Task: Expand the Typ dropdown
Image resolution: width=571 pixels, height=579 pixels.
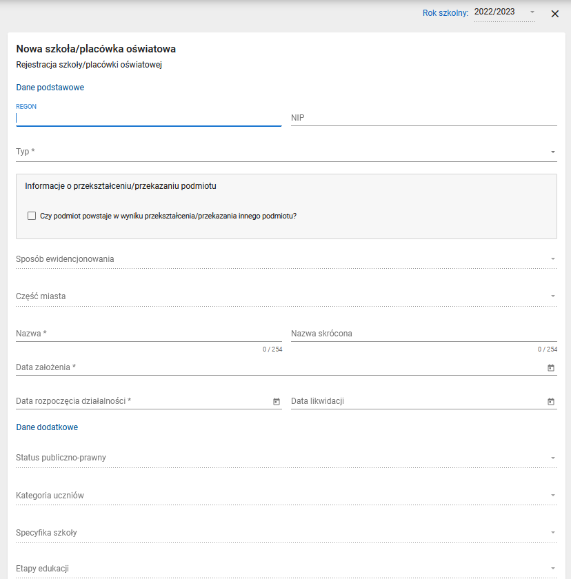Action: pyautogui.click(x=285, y=152)
